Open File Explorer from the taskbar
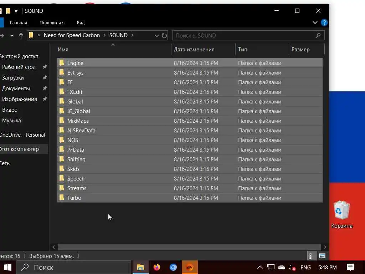 140,267
